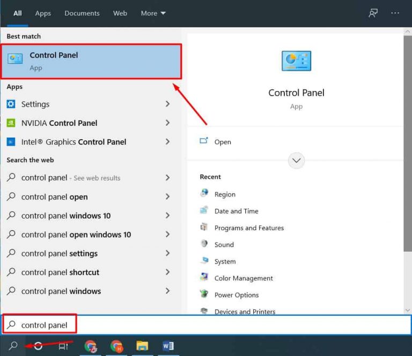
Task: Expand NVIDIA Control Panel result chevron
Action: pyautogui.click(x=167, y=123)
